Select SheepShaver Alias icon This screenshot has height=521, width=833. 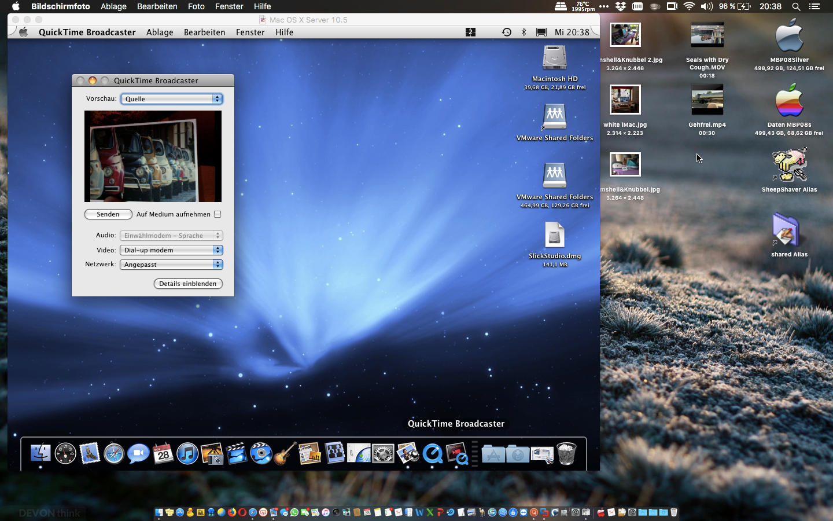pyautogui.click(x=789, y=164)
